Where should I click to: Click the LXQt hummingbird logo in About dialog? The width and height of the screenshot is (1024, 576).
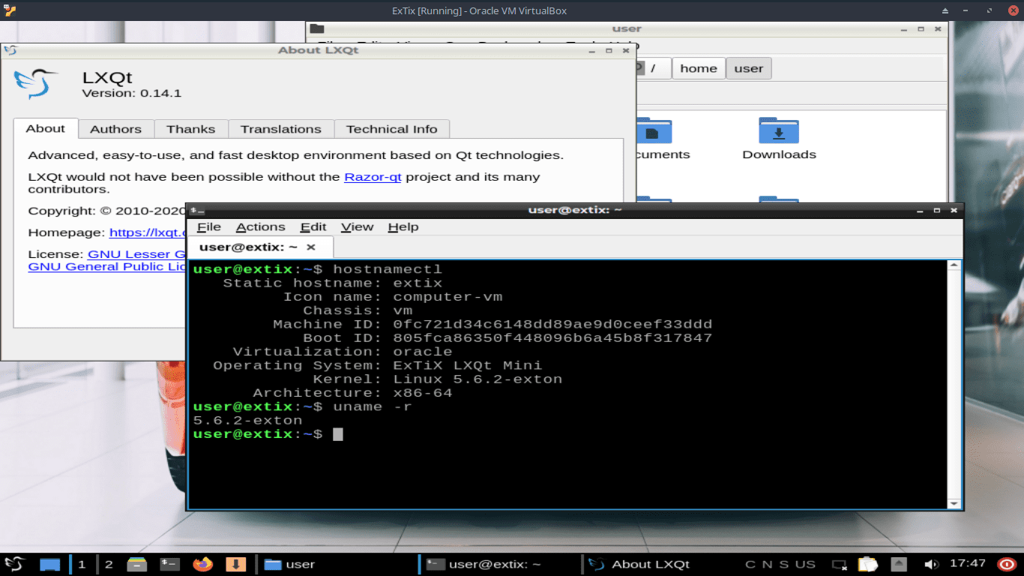click(x=36, y=84)
